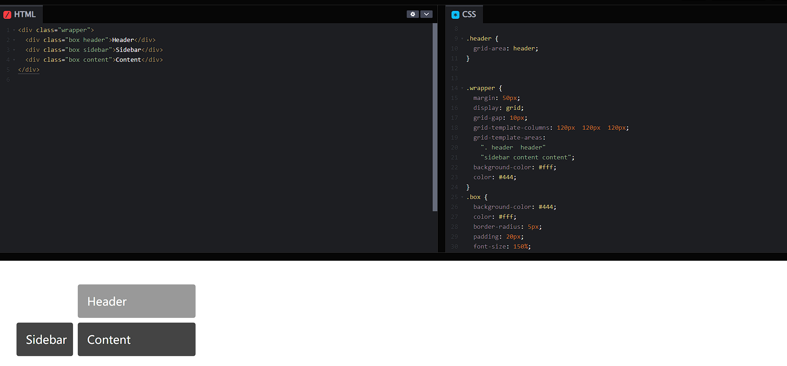Click the "Header" text inside HTML line 2
The height and width of the screenshot is (366, 787).
coord(123,40)
